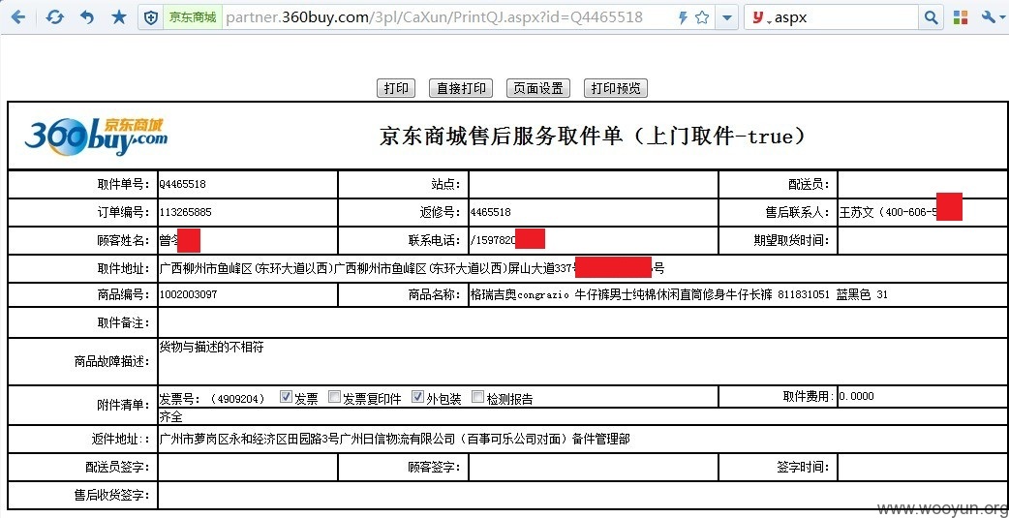Uncheck the 外包装 checkbox

click(417, 397)
